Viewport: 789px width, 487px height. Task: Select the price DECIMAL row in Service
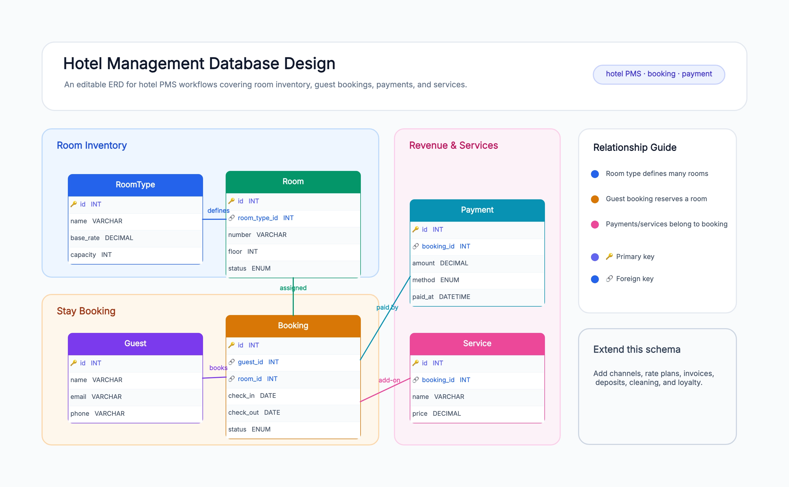tap(477, 414)
